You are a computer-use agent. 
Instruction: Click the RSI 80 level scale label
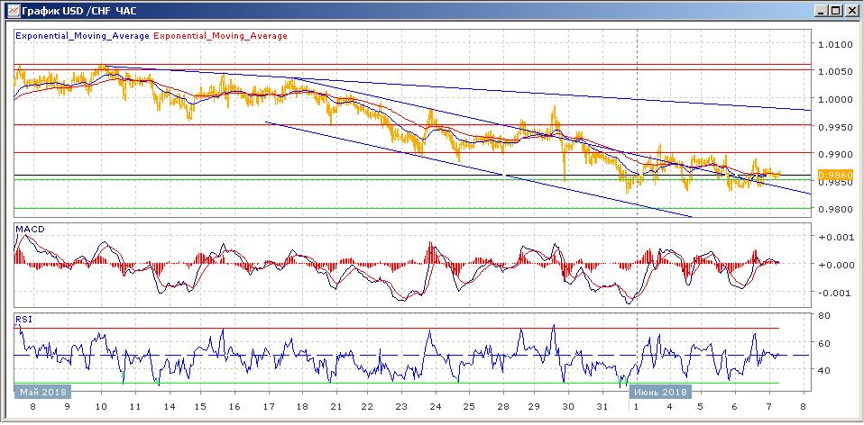[x=824, y=316]
